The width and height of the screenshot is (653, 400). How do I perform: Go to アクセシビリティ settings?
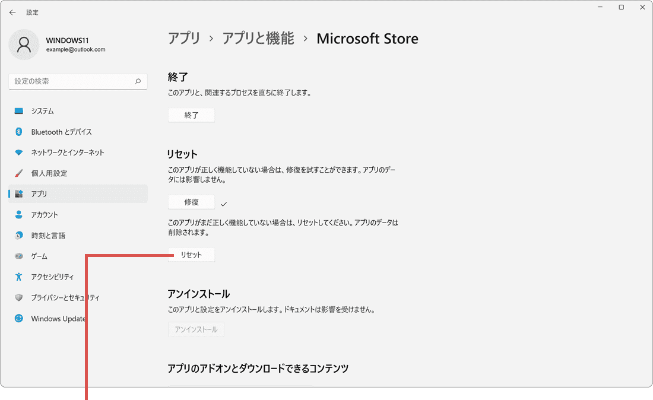52,277
